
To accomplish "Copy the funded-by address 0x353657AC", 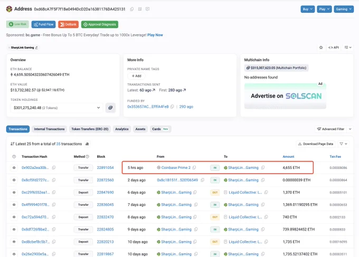I will click(172, 107).
